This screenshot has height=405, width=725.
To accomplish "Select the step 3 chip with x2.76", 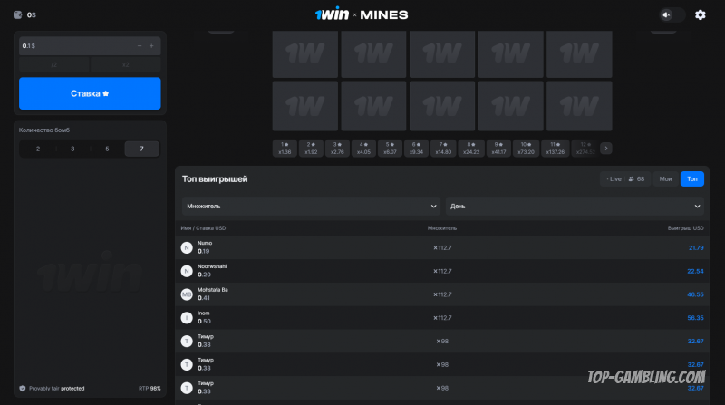I will coord(337,149).
